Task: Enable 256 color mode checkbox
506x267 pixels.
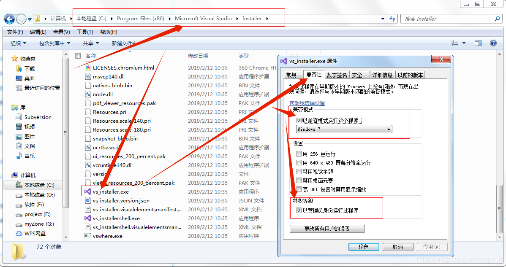Action: point(299,154)
